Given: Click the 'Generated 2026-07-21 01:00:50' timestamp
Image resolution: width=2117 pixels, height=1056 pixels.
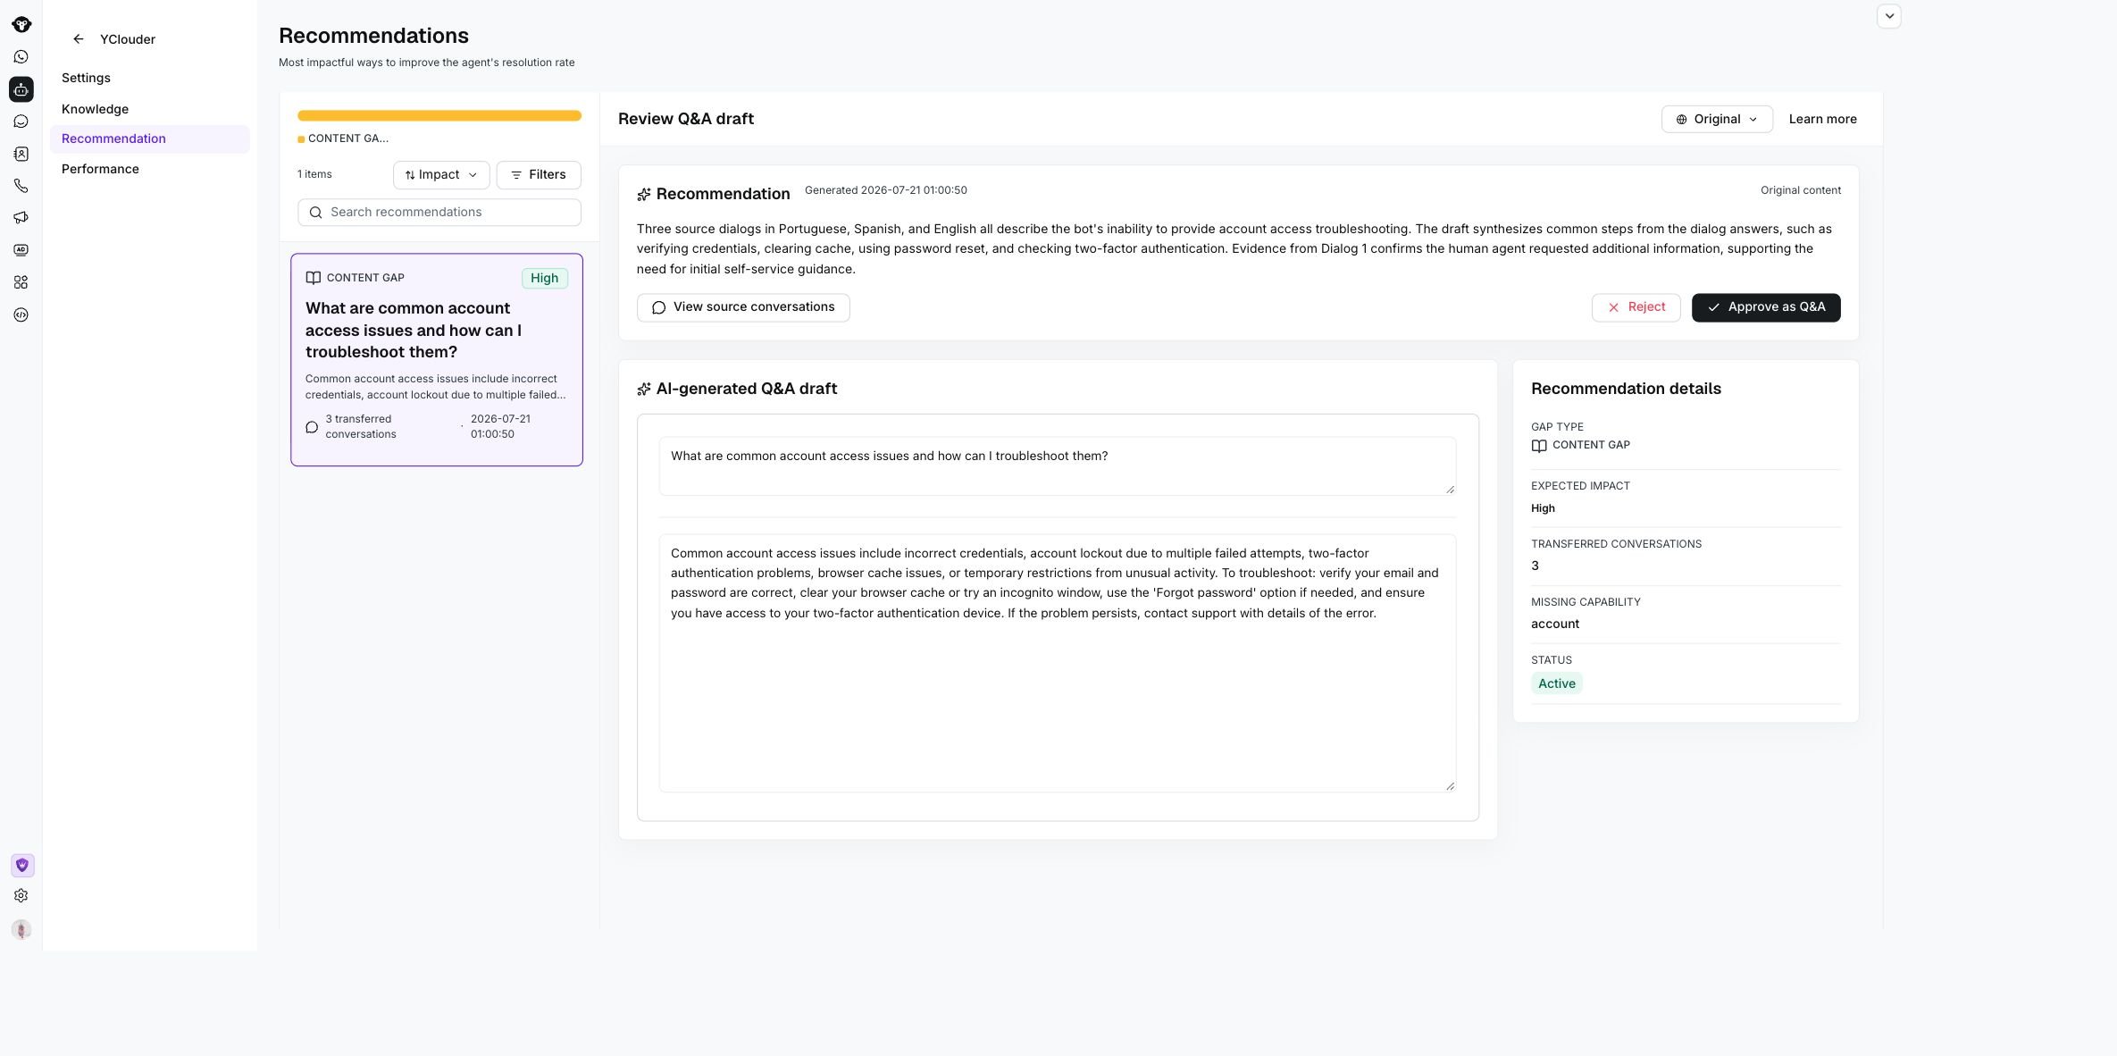Looking at the screenshot, I should point(885,190).
